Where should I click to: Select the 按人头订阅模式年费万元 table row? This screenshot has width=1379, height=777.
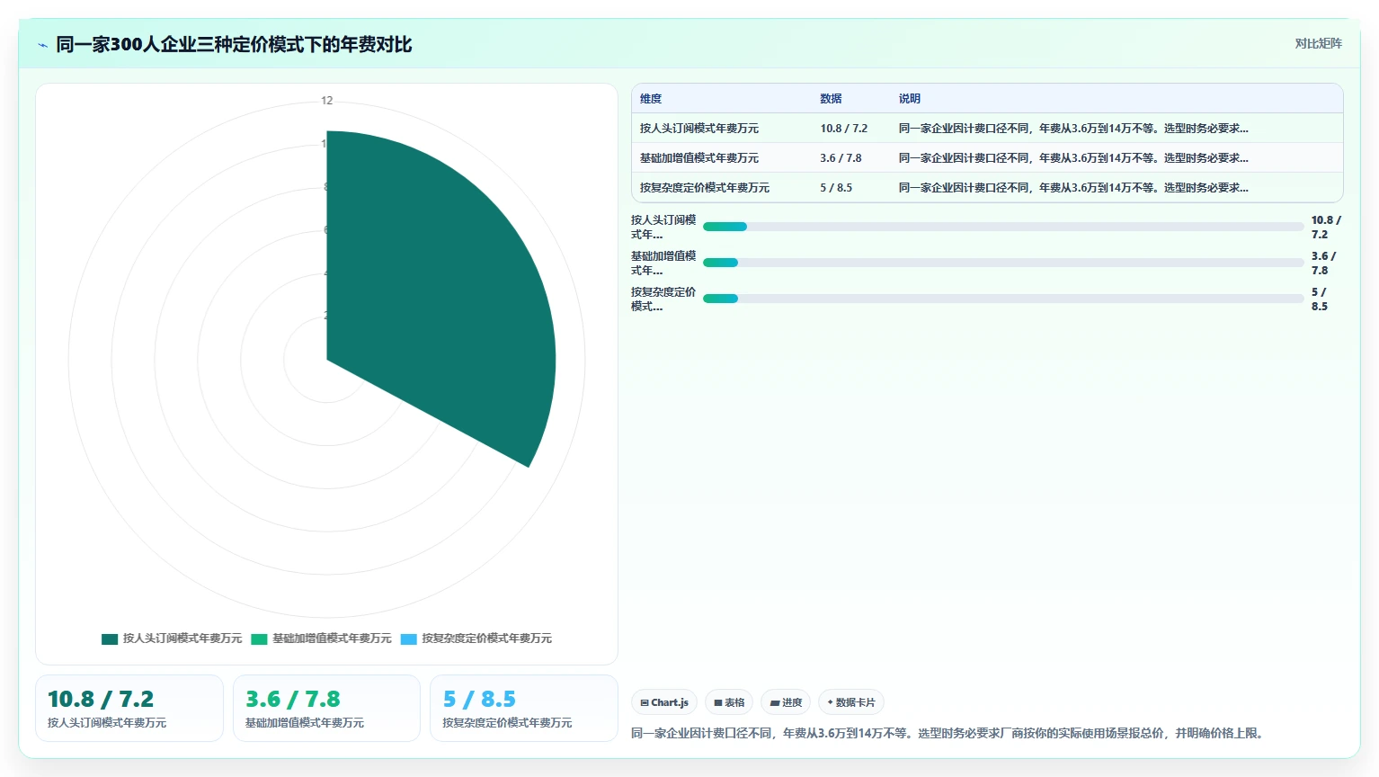987,129
